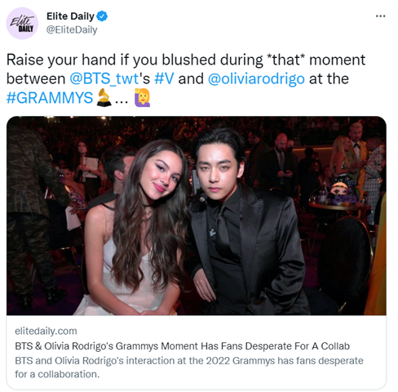Open the @EliteDaily handle link
Image resolution: width=398 pixels, height=392 pixels.
(72, 29)
